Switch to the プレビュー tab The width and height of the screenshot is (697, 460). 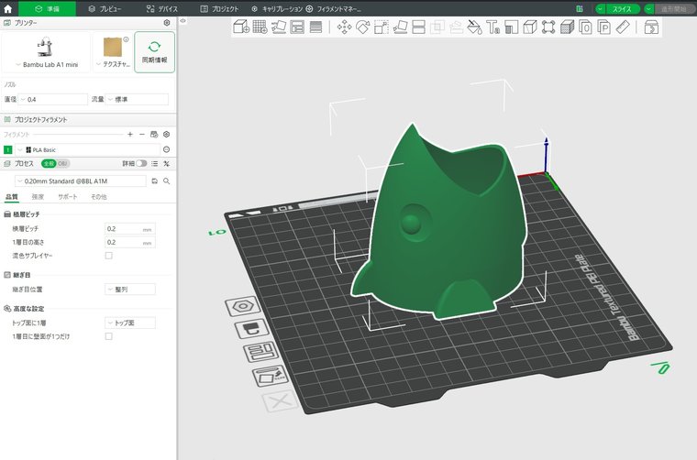coord(105,8)
